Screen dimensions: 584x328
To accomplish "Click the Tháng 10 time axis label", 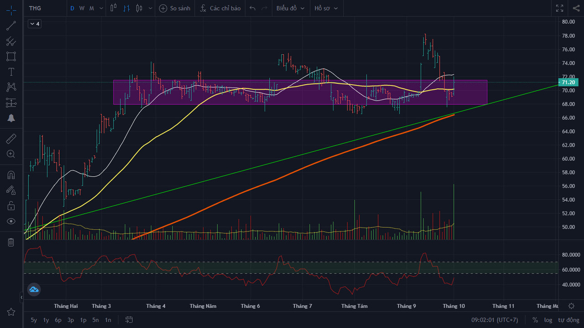I will [454, 306].
